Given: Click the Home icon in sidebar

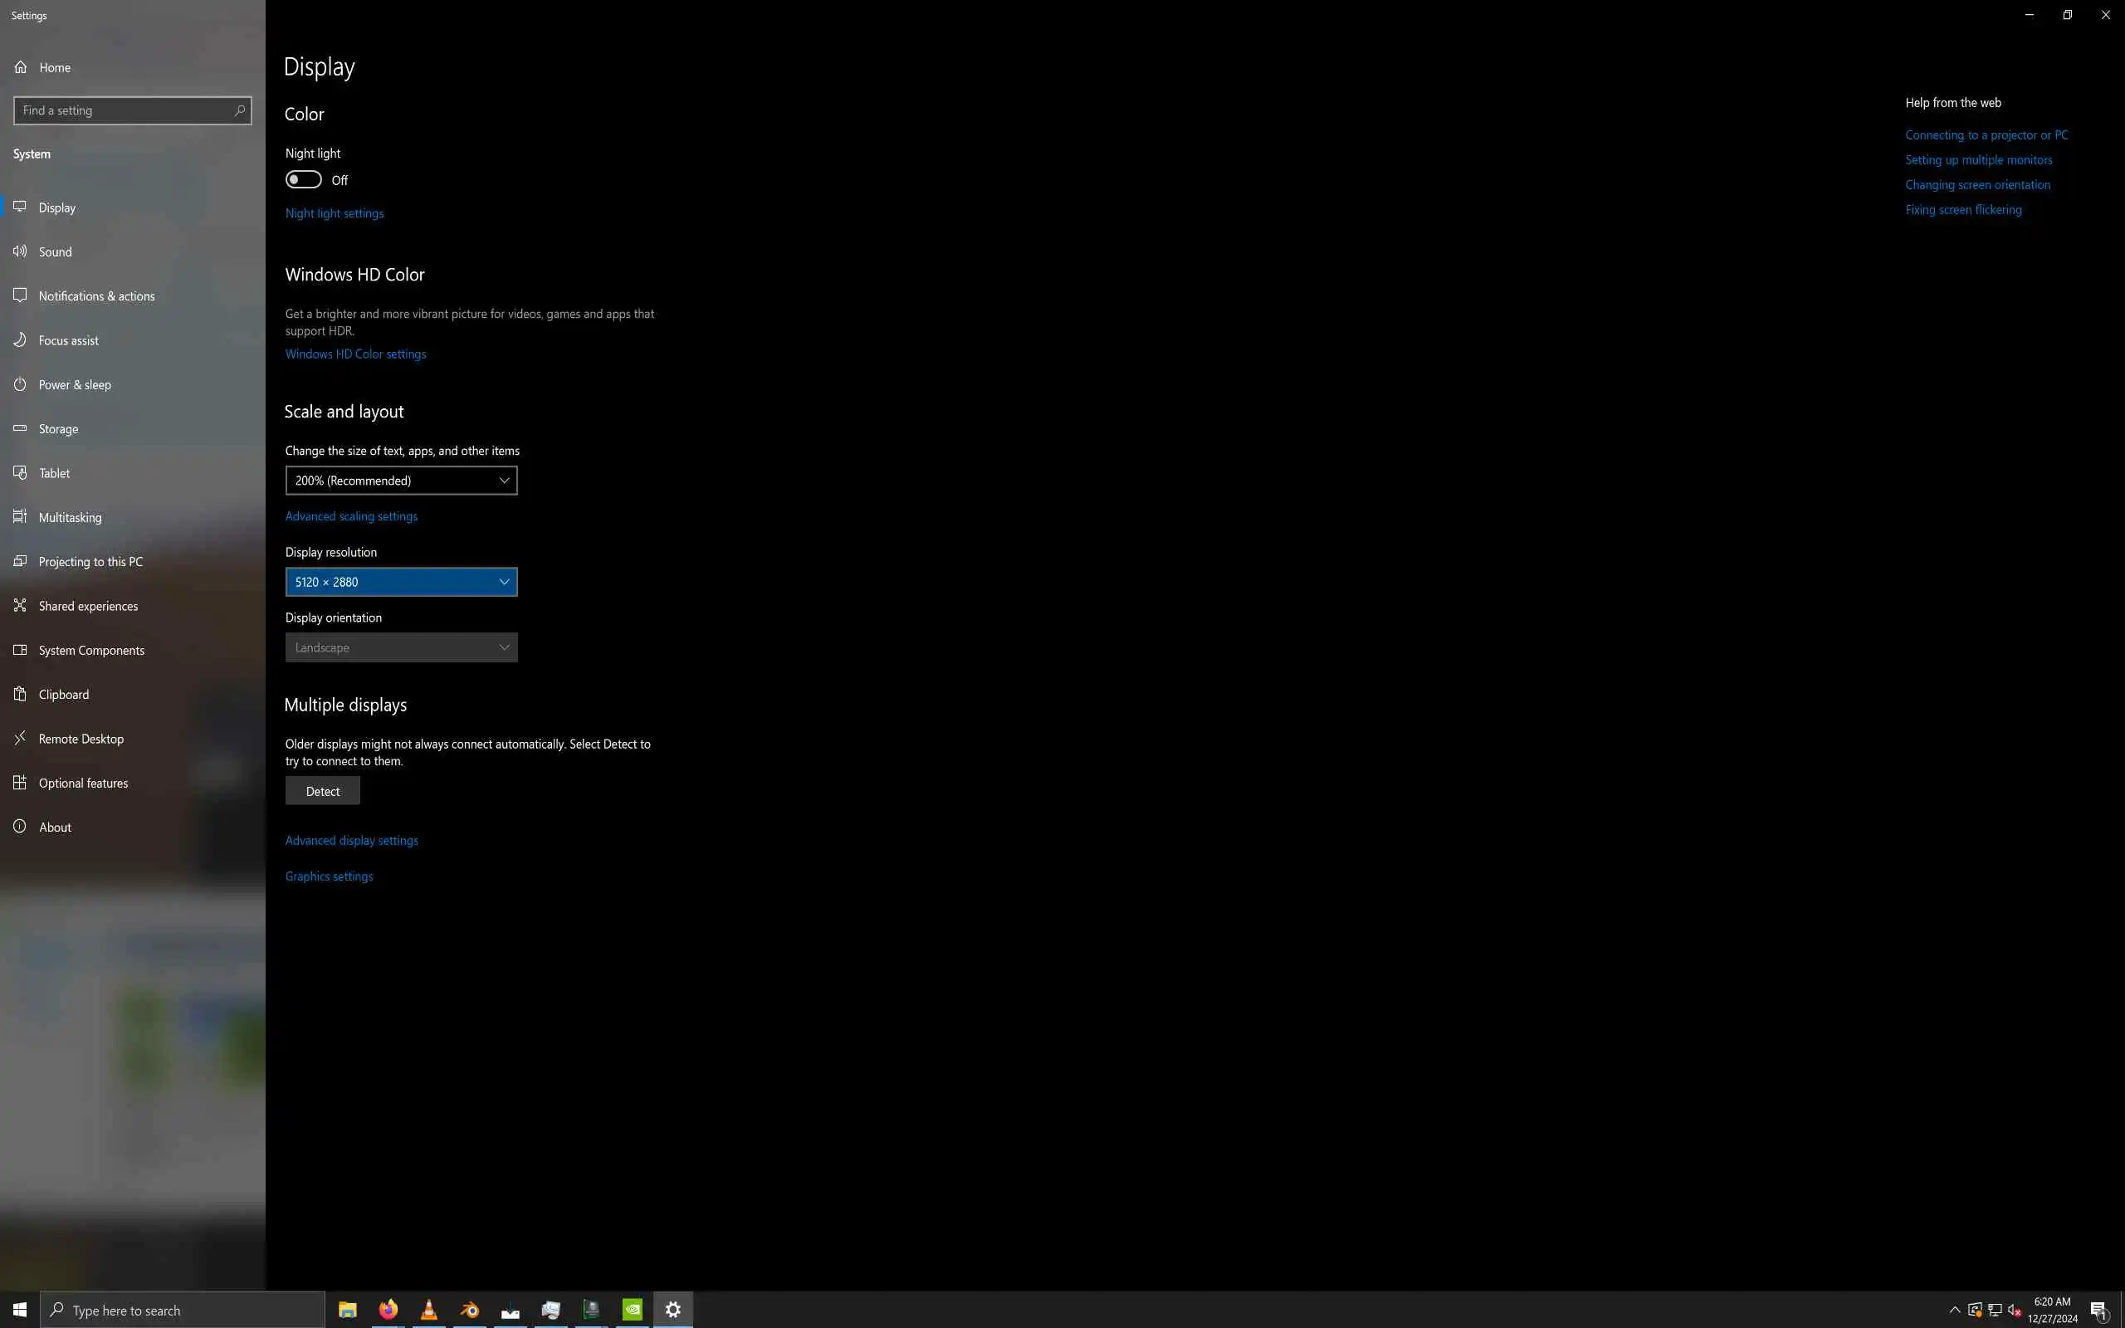Looking at the screenshot, I should pos(20,67).
